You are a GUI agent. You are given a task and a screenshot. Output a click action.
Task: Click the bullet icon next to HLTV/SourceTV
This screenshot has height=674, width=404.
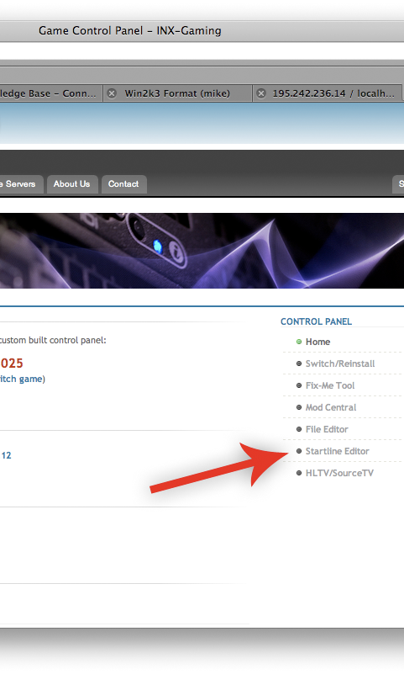[x=299, y=473]
